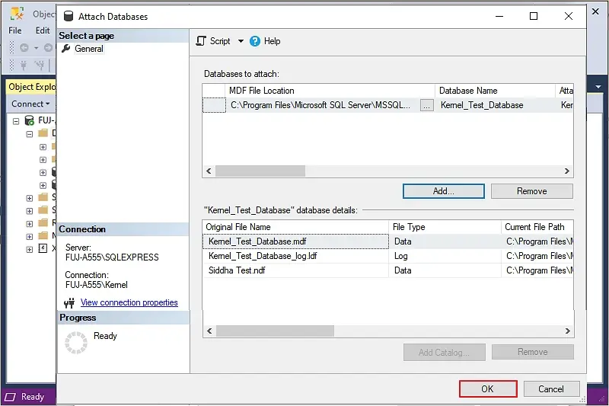Click Object Explorer panel title
Viewport: 609px width, 406px height.
pyautogui.click(x=32, y=87)
